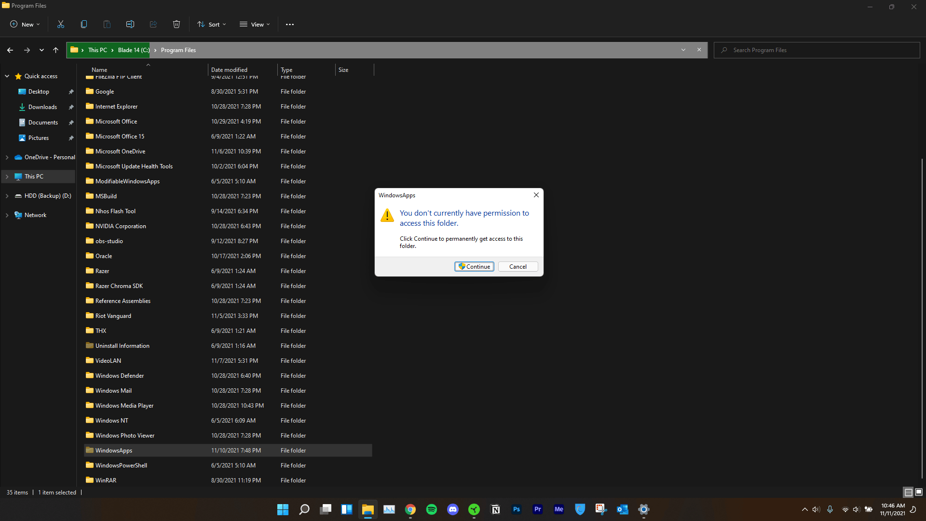The height and width of the screenshot is (521, 926).
Task: Open Downloads in Quick access
Action: pyautogui.click(x=42, y=107)
